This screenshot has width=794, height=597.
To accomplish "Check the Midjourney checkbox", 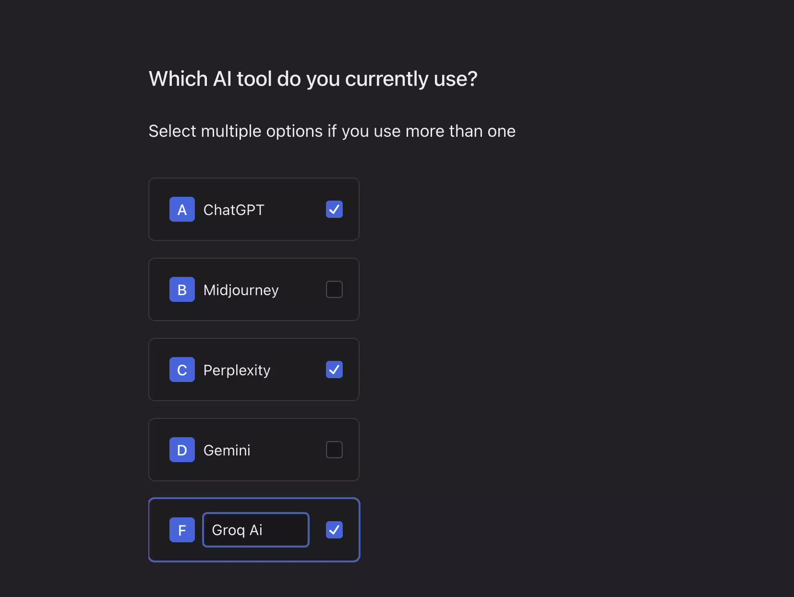I will (x=334, y=289).
